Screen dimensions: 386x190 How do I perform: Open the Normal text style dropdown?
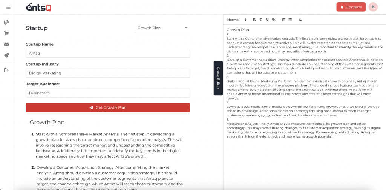[x=237, y=20]
